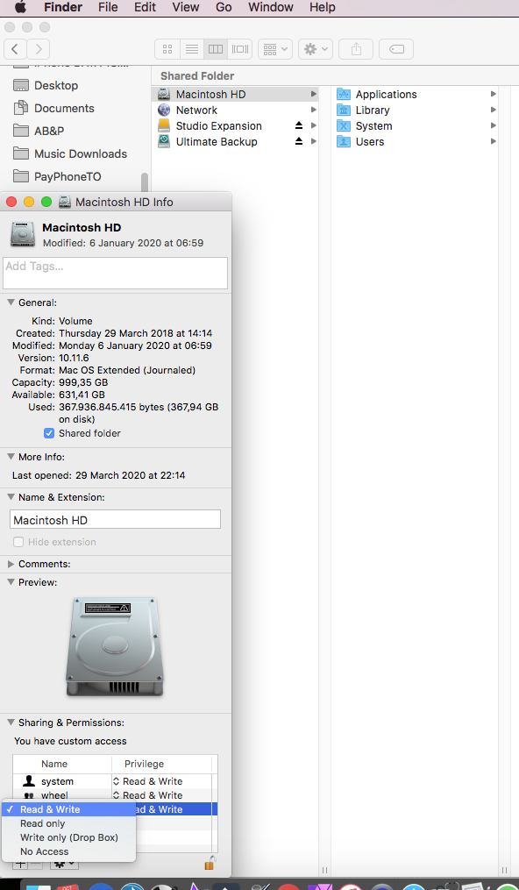Screen dimensions: 519x890
Task: Click the Applications folder icon
Action: pos(343,94)
